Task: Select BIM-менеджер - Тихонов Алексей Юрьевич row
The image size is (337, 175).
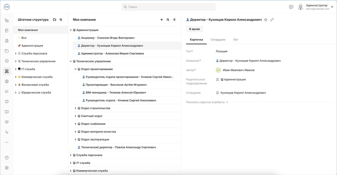Action: point(129,92)
